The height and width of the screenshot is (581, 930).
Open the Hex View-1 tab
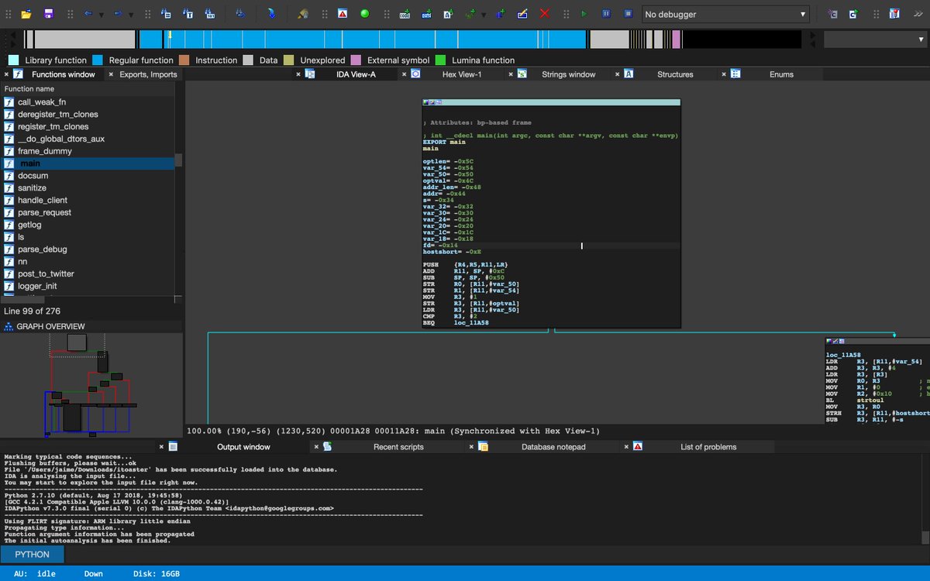[x=462, y=74]
